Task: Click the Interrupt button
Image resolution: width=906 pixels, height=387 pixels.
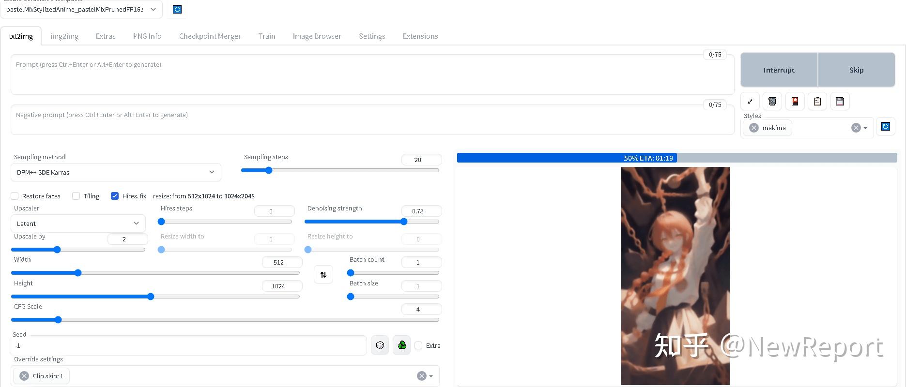Action: click(x=779, y=70)
